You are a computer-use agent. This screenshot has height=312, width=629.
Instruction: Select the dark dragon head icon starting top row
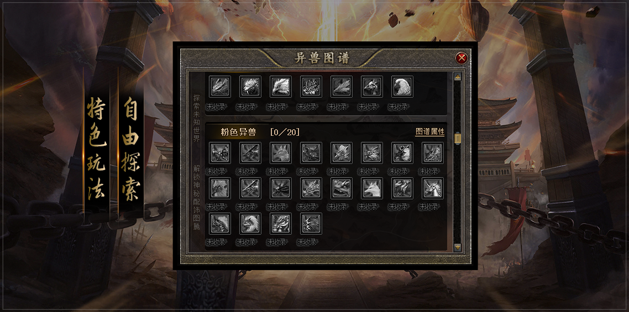pos(220,87)
